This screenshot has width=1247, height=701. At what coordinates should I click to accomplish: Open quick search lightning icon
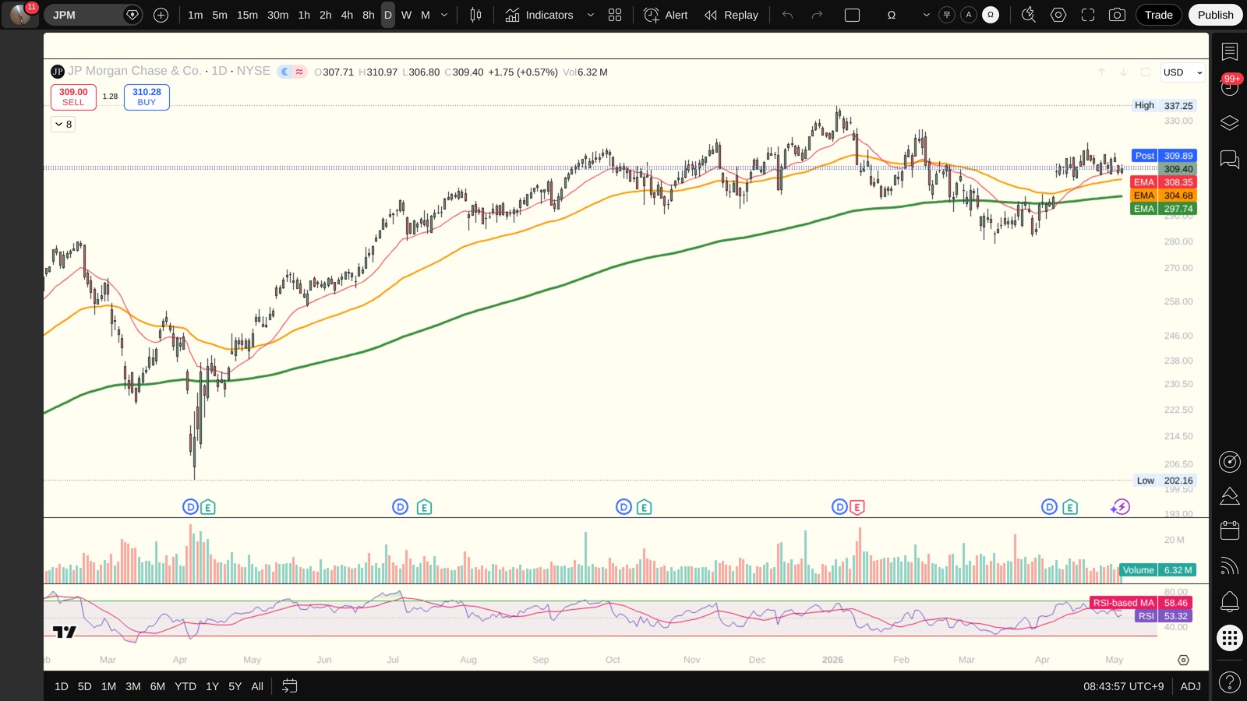coord(1029,15)
